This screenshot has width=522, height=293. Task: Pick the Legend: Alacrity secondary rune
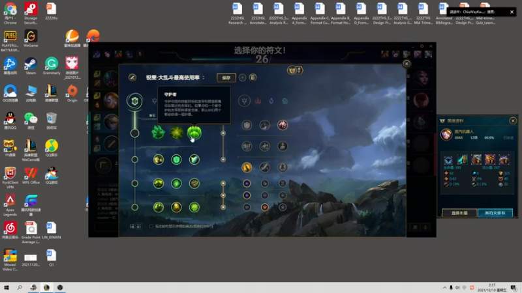247,146
